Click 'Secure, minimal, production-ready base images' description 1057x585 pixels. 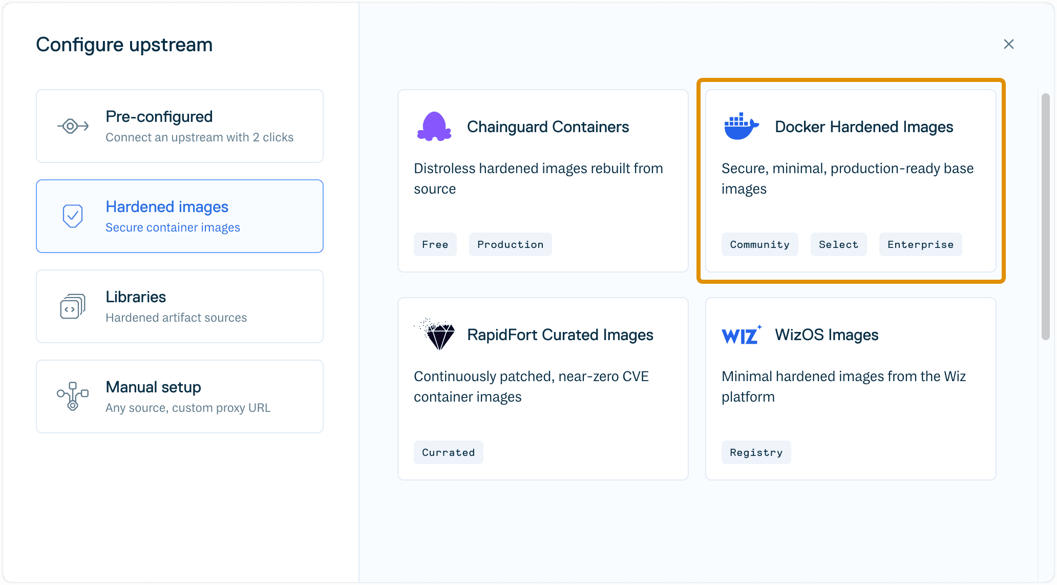click(848, 178)
